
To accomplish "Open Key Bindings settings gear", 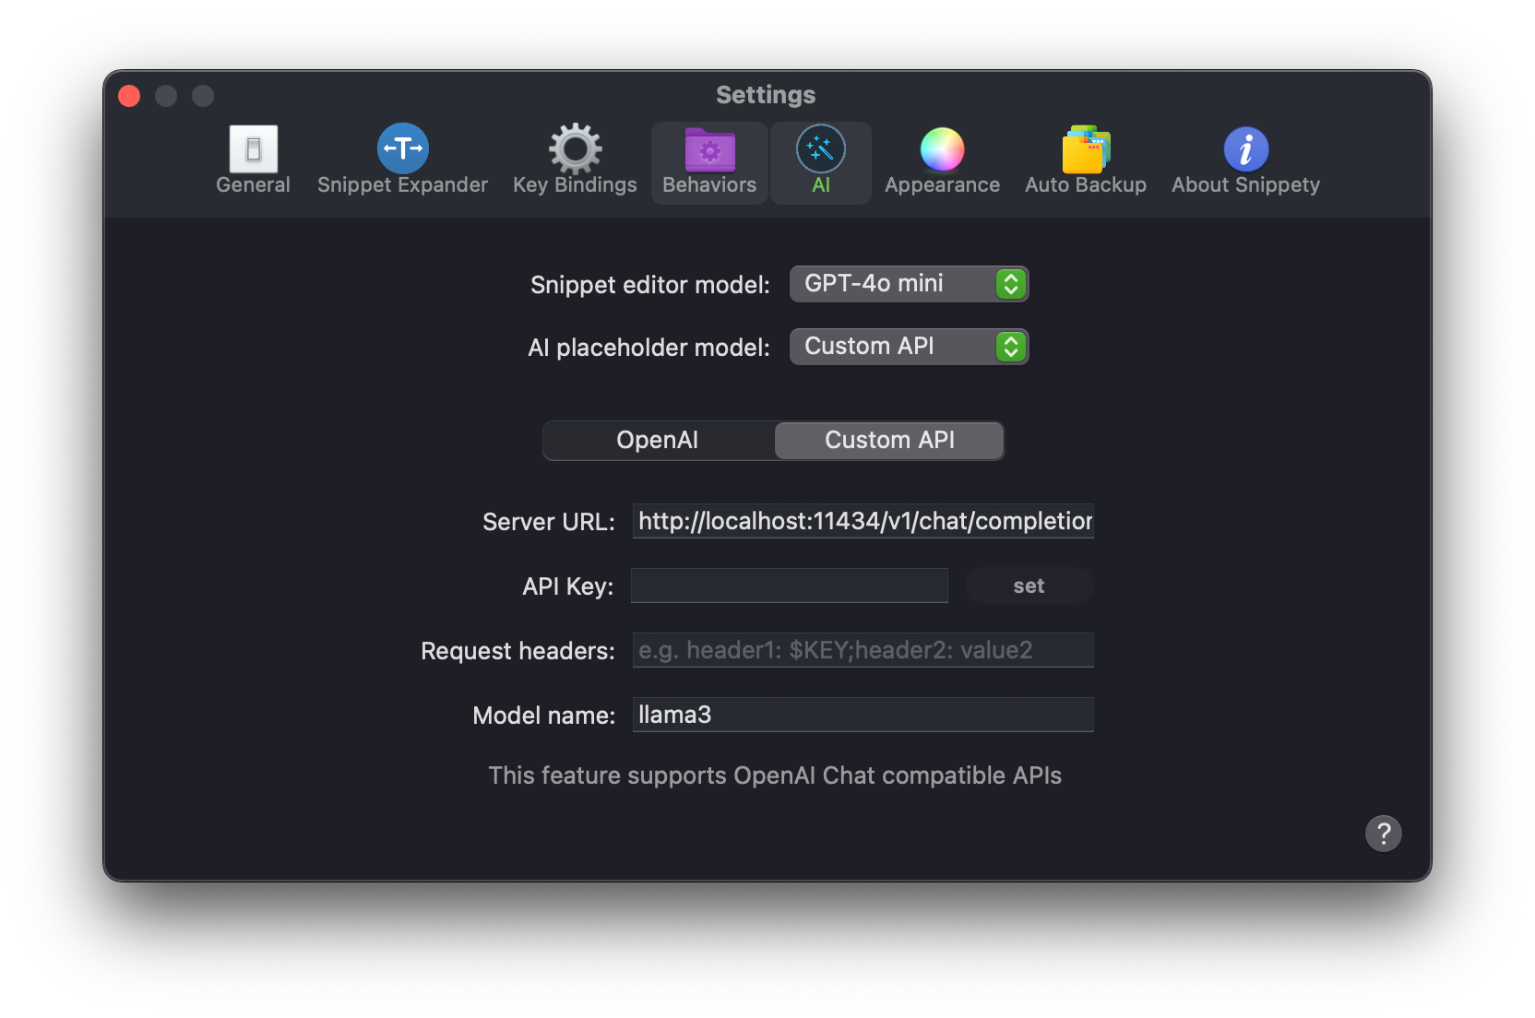I will [x=575, y=161].
